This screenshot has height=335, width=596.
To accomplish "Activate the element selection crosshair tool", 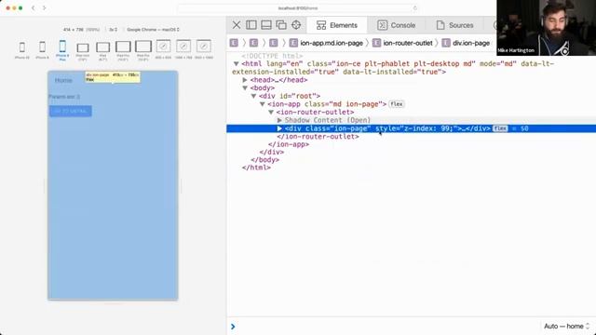I will pyautogui.click(x=296, y=25).
